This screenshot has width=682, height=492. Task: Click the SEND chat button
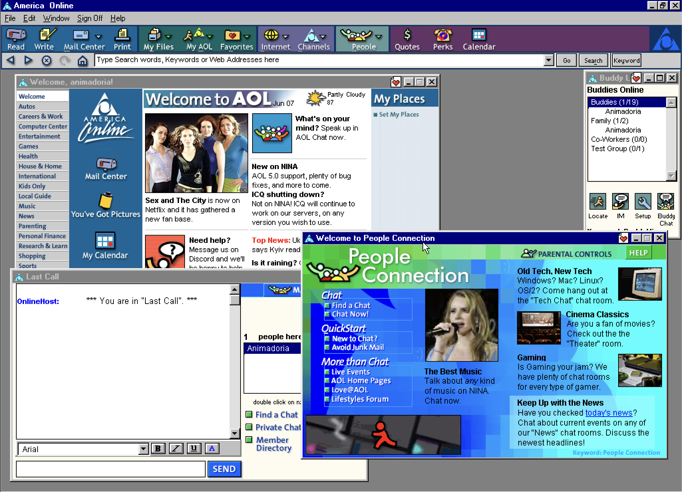pos(224,469)
